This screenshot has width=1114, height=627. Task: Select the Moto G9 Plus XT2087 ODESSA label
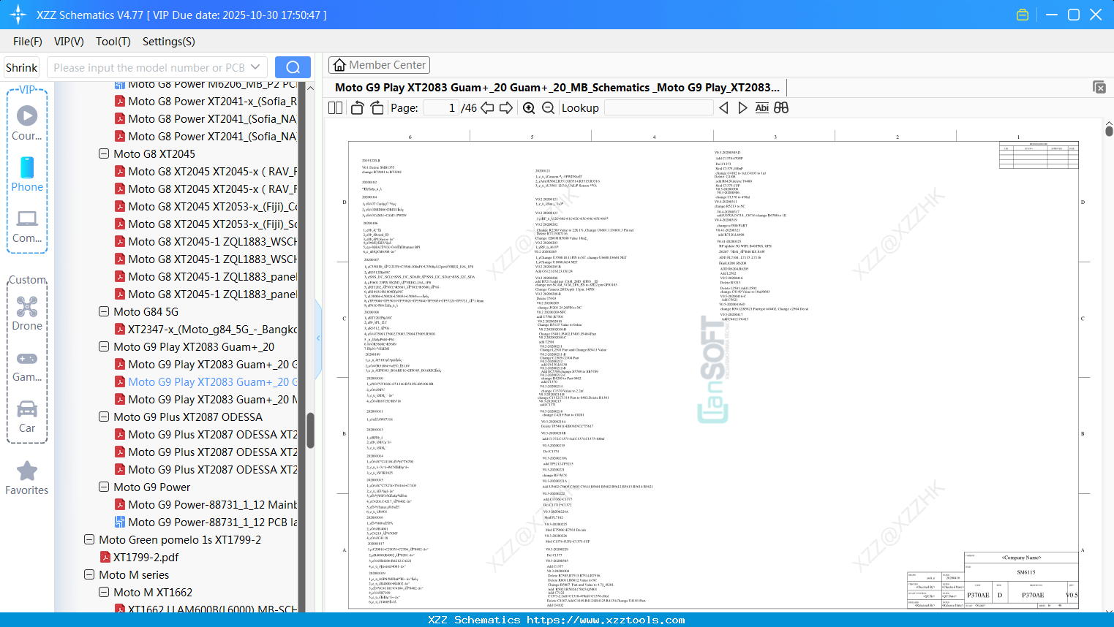click(188, 417)
